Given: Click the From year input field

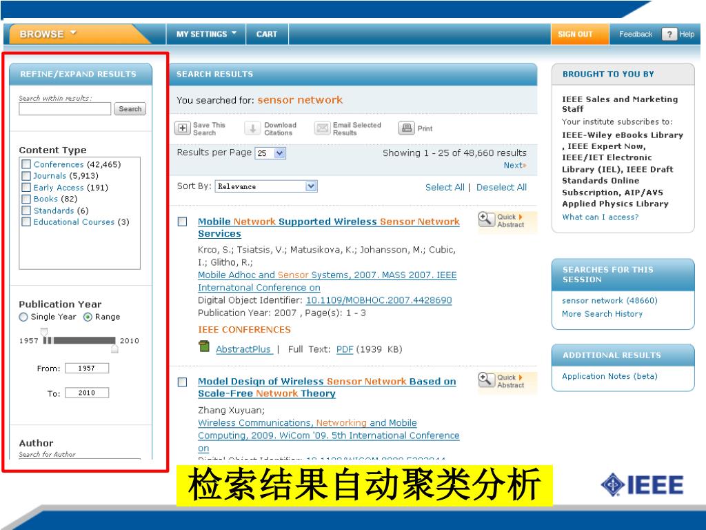Looking at the screenshot, I should click(87, 369).
